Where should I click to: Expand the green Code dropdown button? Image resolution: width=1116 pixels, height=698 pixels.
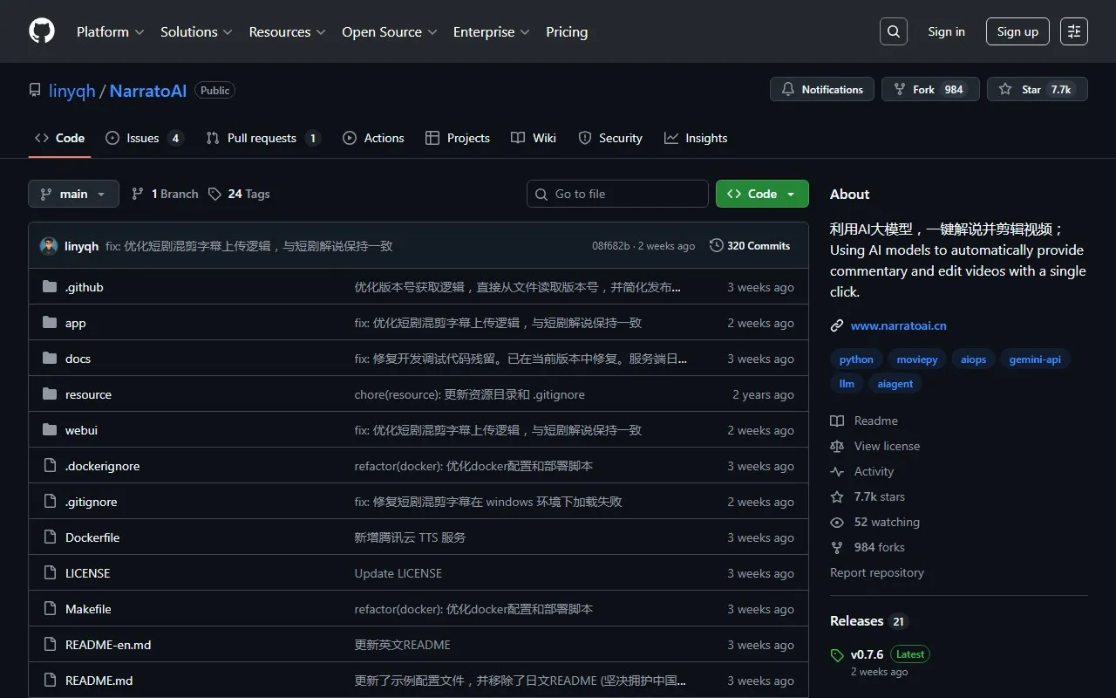tap(761, 194)
